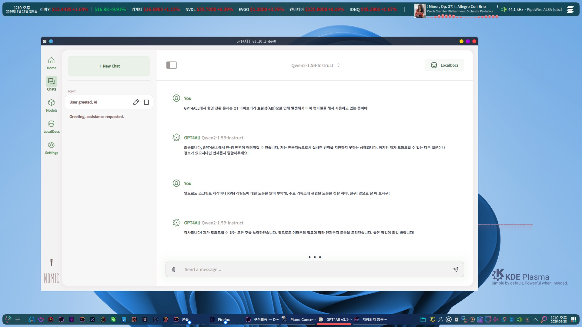Open the Settings page in the sidebar

[51, 148]
